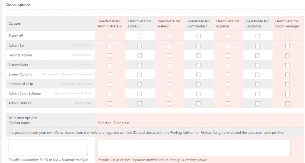The height and width of the screenshot is (163, 305).
Task: Deactivate Admin Bar for Administrateur
Action: pos(110,46)
